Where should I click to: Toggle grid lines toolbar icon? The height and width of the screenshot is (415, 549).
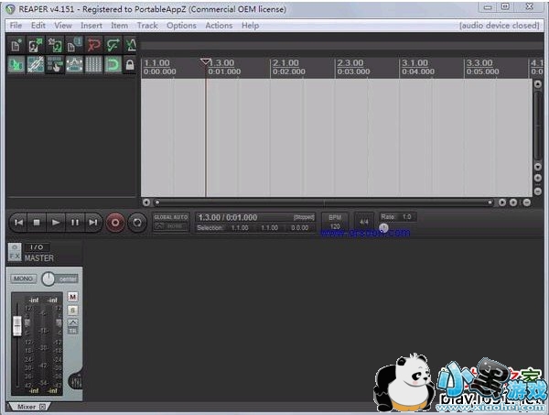[93, 64]
